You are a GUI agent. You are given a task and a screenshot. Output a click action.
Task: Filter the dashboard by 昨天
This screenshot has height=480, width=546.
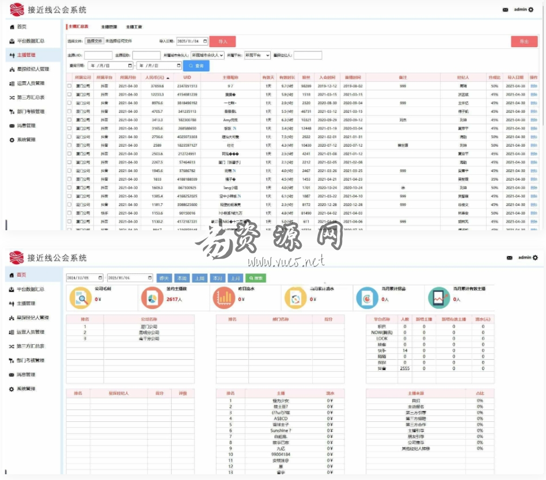click(164, 278)
